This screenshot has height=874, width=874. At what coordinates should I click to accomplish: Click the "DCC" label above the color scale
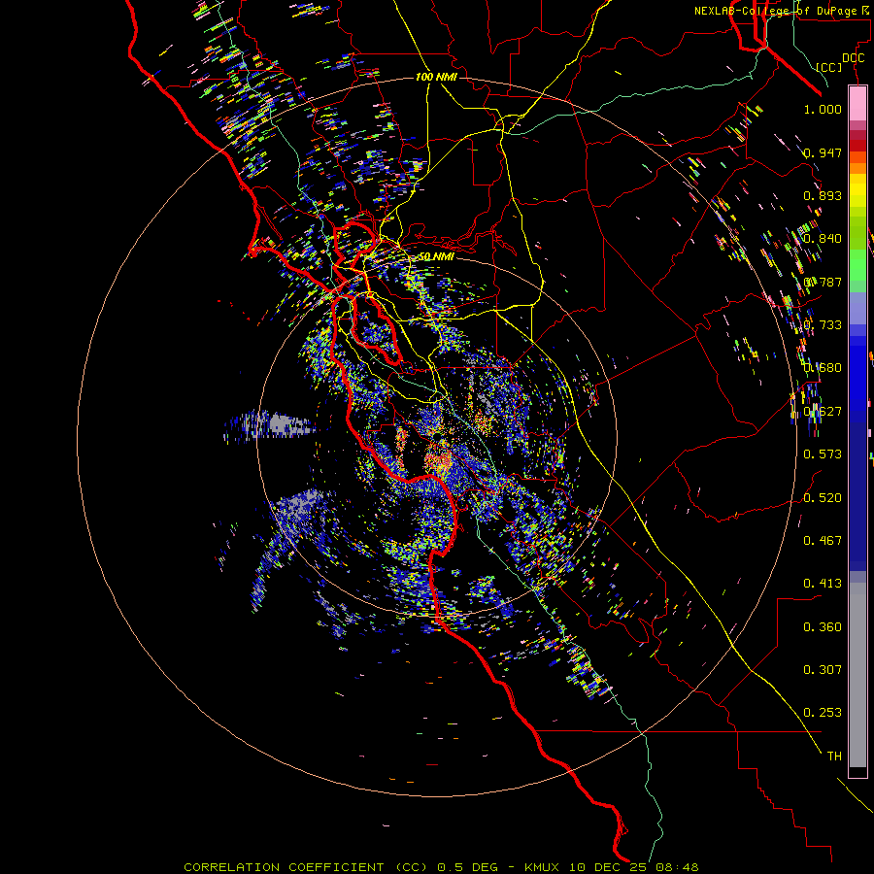(x=854, y=58)
